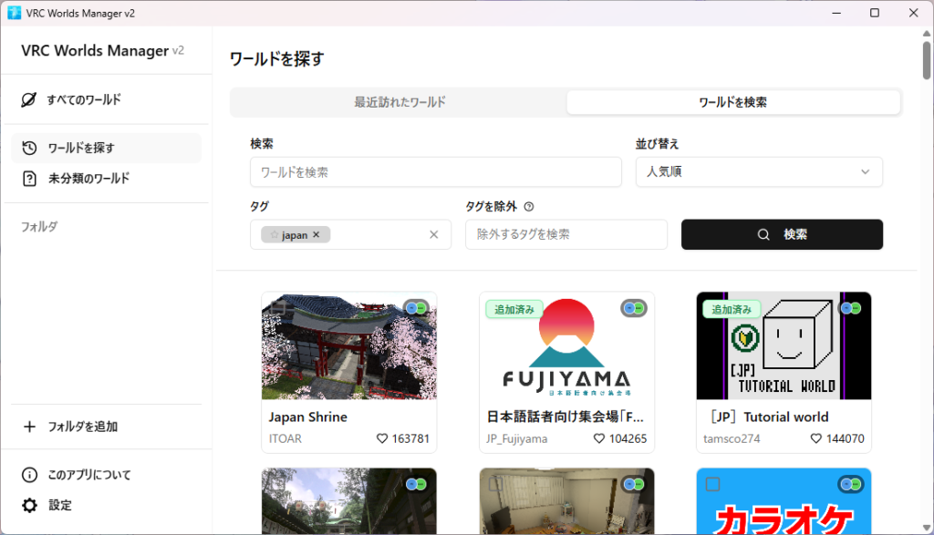Tick the checkbox on the Japan Shrine card
Screen dimensions: 934x535
tap(277, 308)
